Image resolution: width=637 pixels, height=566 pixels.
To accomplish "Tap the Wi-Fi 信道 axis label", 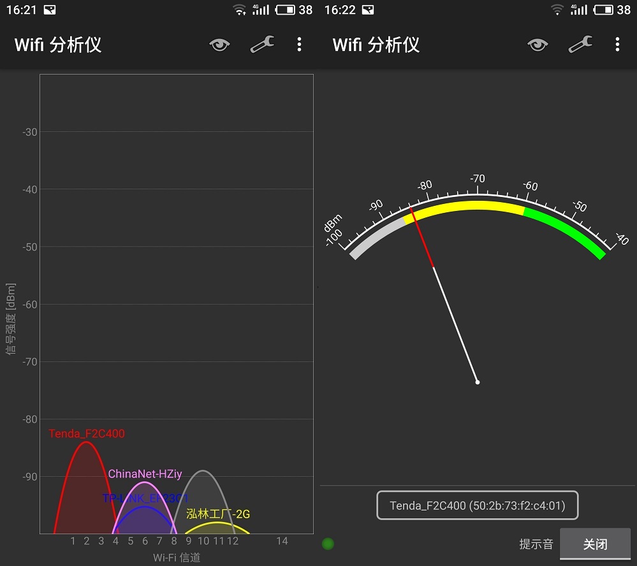I will click(x=177, y=558).
